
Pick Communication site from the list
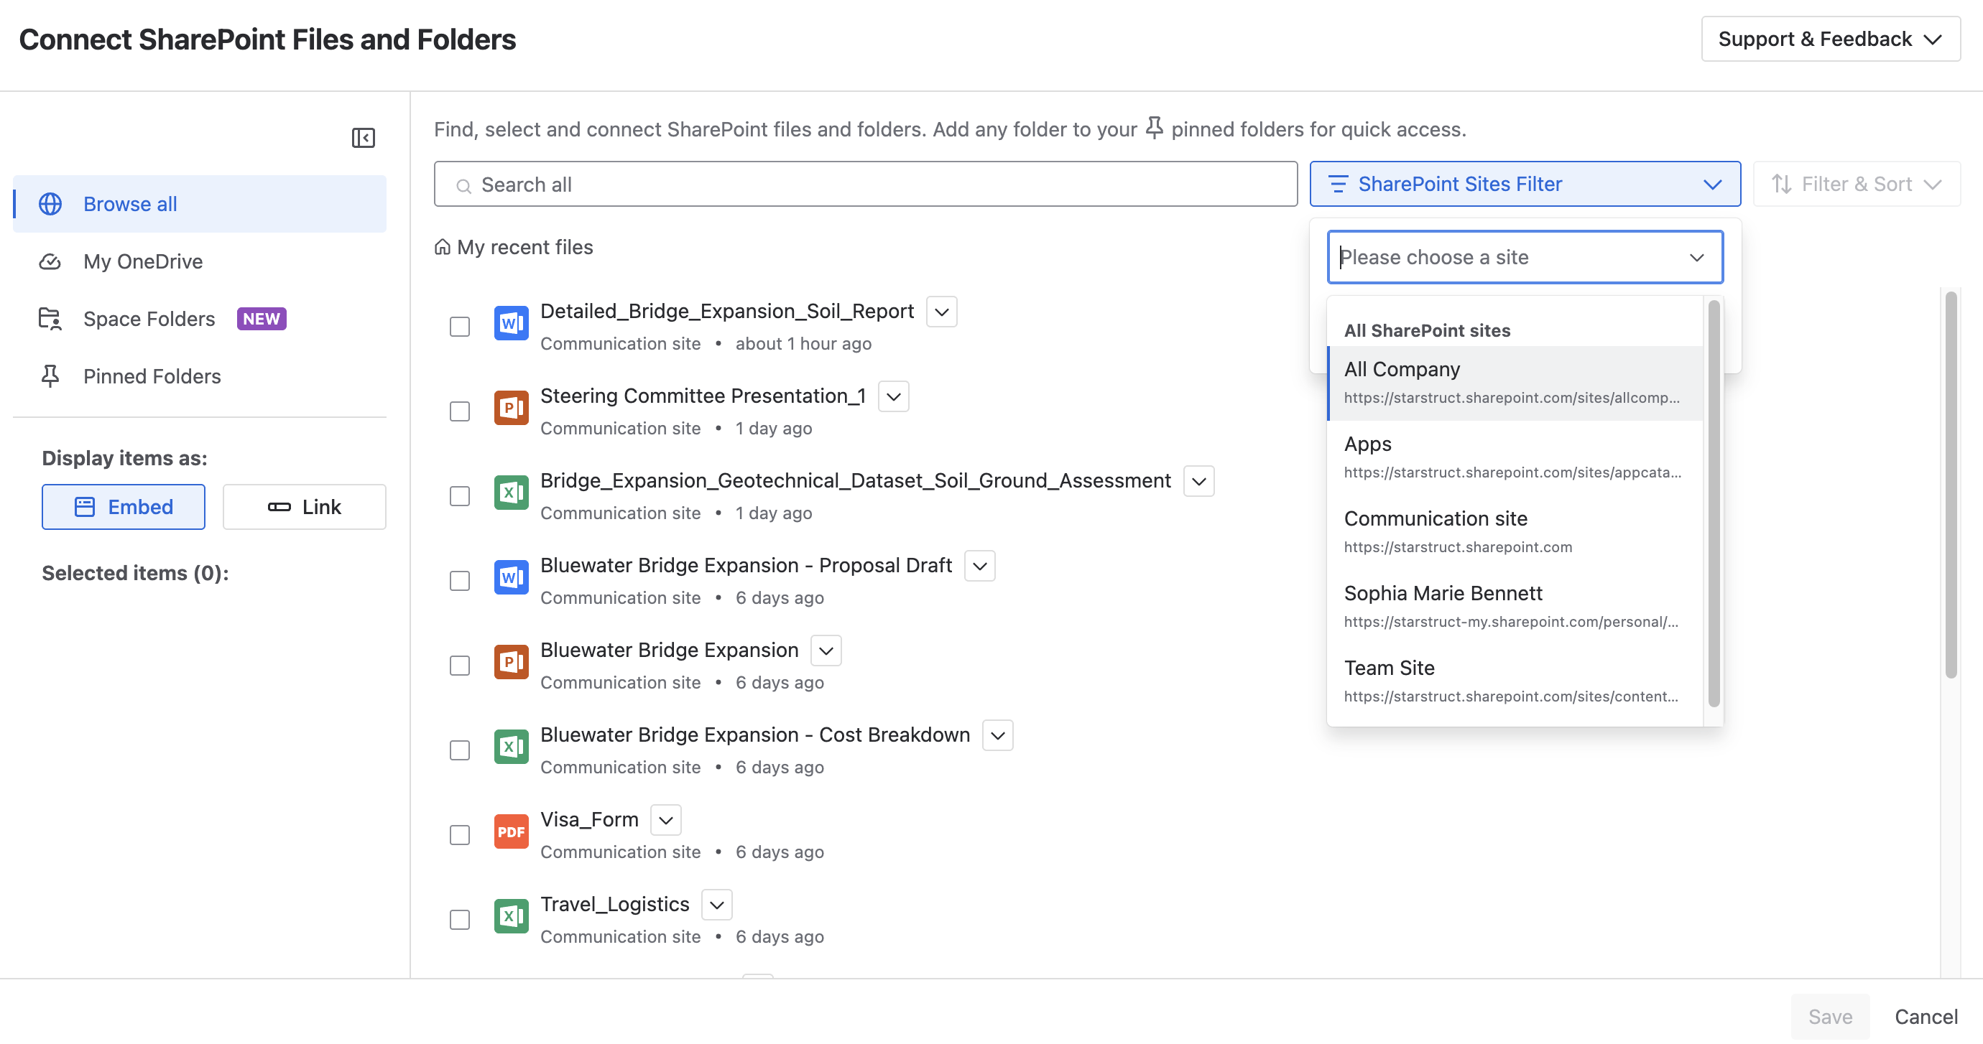click(x=1515, y=532)
